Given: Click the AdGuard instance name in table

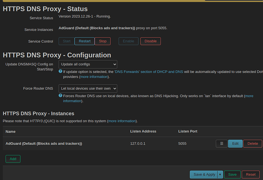Looking at the screenshot, I should (x=44, y=144).
